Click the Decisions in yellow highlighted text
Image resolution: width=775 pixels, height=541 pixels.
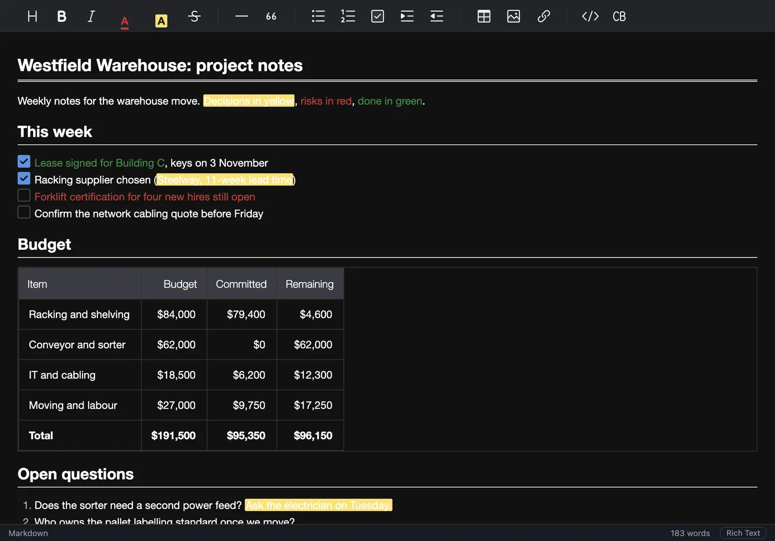click(249, 101)
